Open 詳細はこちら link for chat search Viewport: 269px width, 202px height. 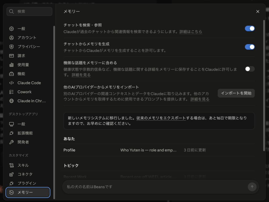(191, 32)
